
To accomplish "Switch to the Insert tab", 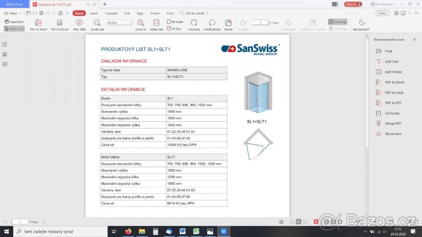I will [x=94, y=13].
